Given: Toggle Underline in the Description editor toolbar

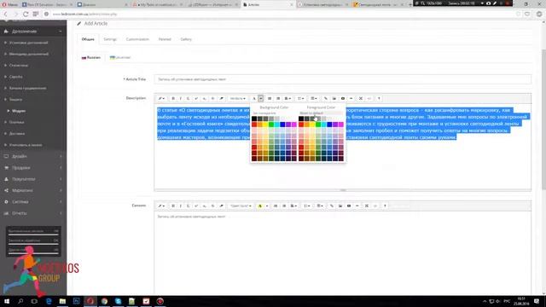Looking at the screenshot, I should 188,99.
